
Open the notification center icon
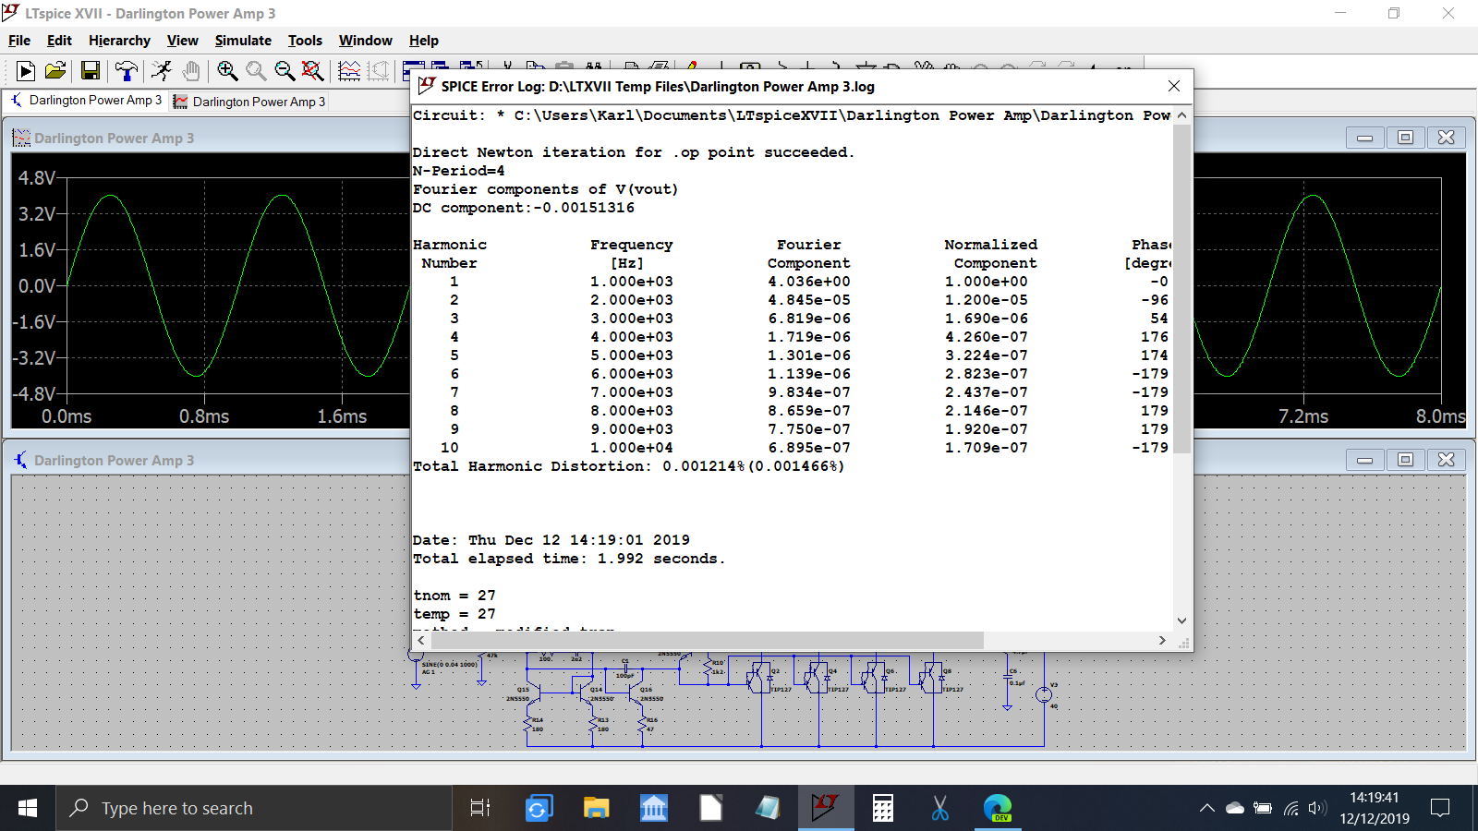point(1439,808)
